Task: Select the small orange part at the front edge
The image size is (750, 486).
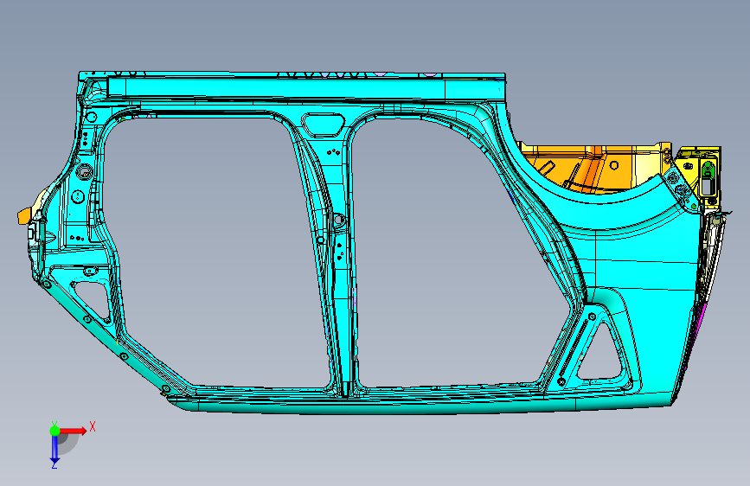Action: [x=23, y=215]
